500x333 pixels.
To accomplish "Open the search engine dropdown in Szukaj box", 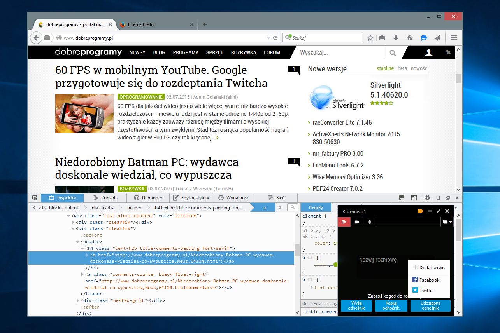I will (x=288, y=38).
